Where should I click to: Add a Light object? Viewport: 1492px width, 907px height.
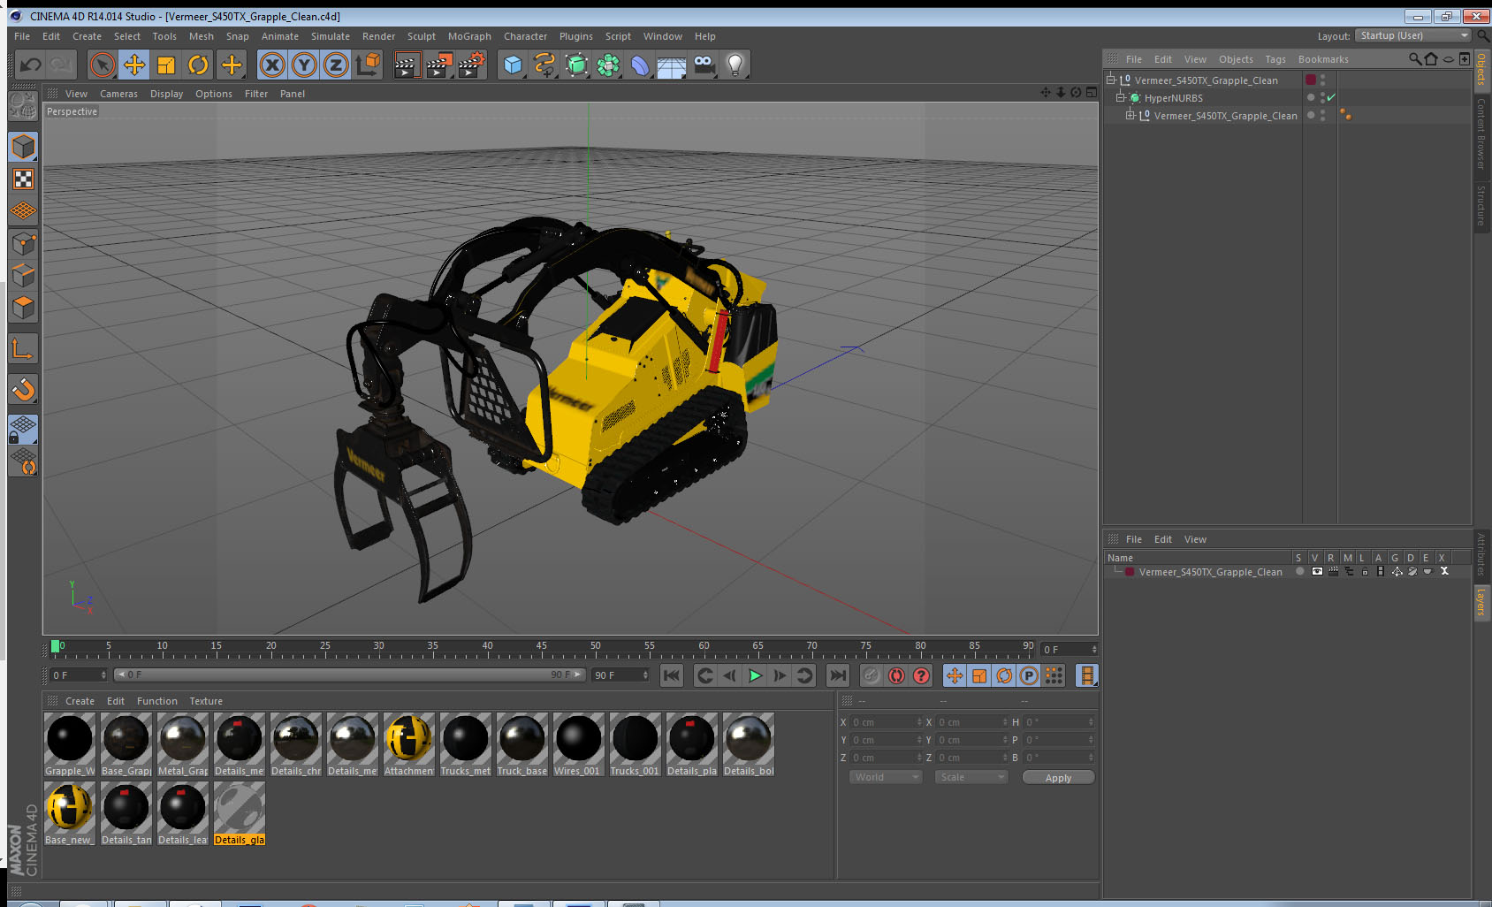[x=735, y=65]
